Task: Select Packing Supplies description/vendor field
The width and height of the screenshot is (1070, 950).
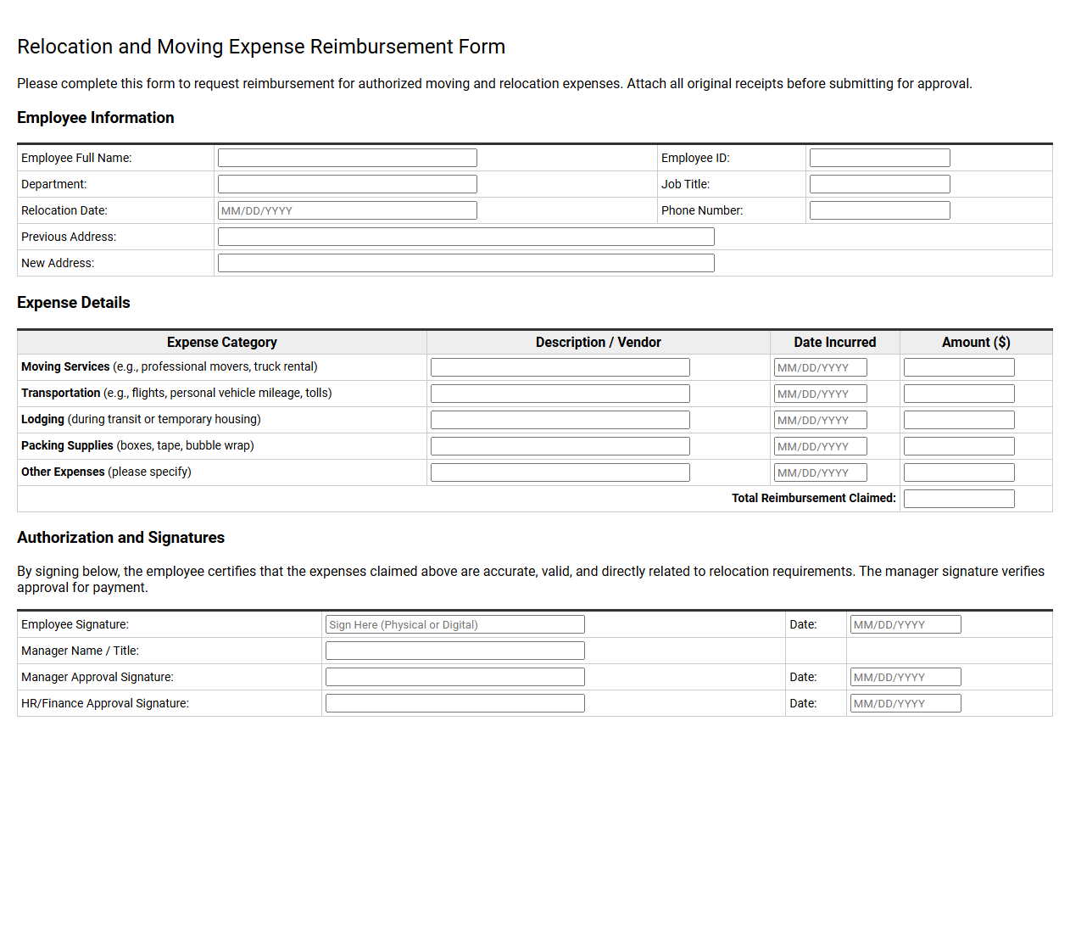Action: pyautogui.click(x=560, y=446)
